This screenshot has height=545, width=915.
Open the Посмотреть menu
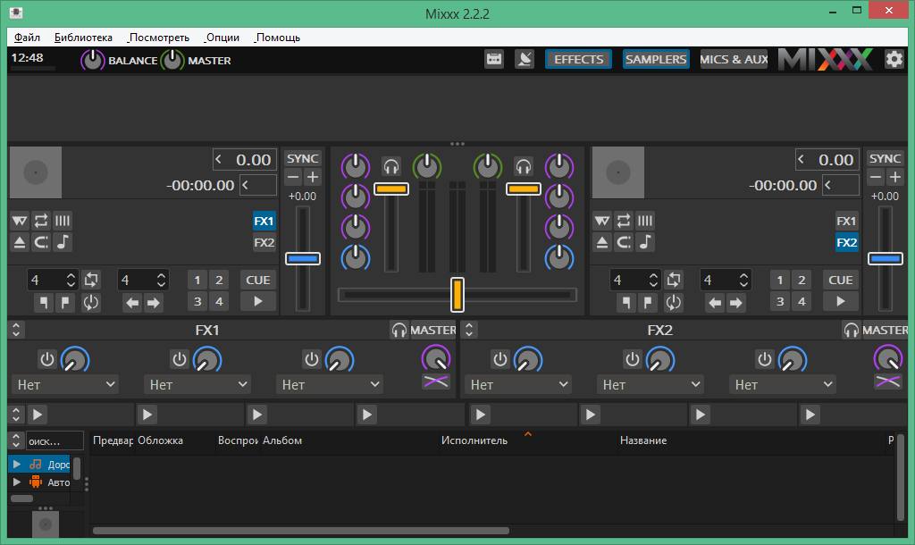(159, 38)
